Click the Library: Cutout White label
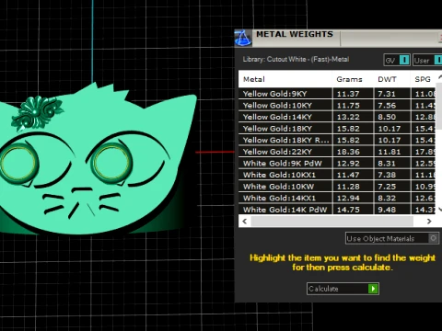 pyautogui.click(x=296, y=60)
